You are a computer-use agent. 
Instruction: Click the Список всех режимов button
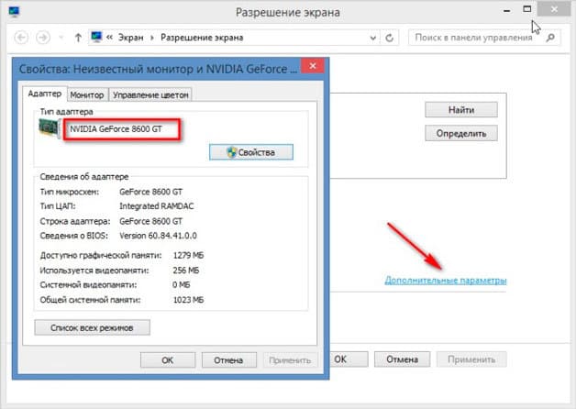[91, 327]
